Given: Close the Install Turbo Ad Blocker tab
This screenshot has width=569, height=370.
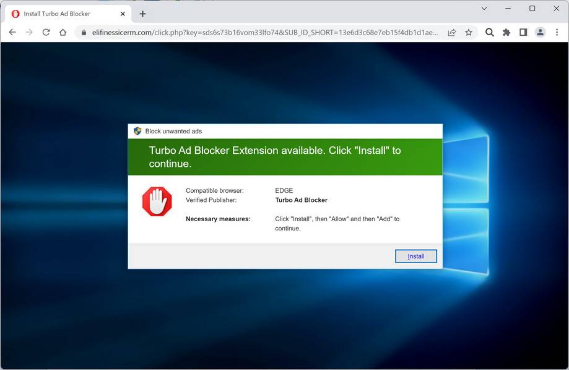Looking at the screenshot, I should [123, 14].
